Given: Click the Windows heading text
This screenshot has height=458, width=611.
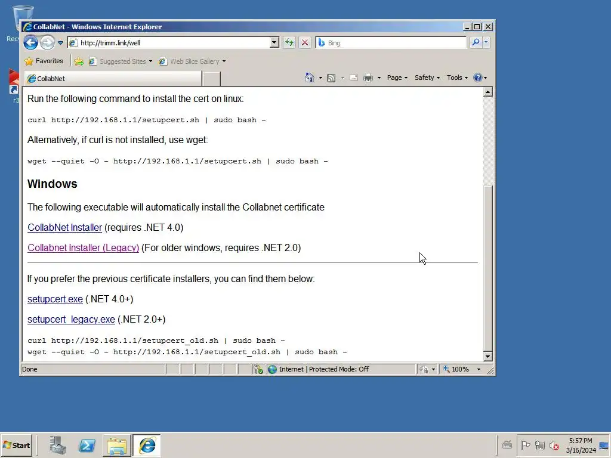Looking at the screenshot, I should point(53,184).
